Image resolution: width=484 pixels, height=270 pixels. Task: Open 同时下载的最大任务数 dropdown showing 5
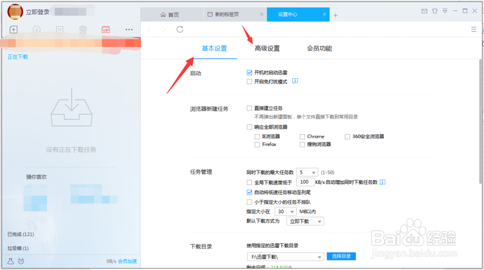307,172
